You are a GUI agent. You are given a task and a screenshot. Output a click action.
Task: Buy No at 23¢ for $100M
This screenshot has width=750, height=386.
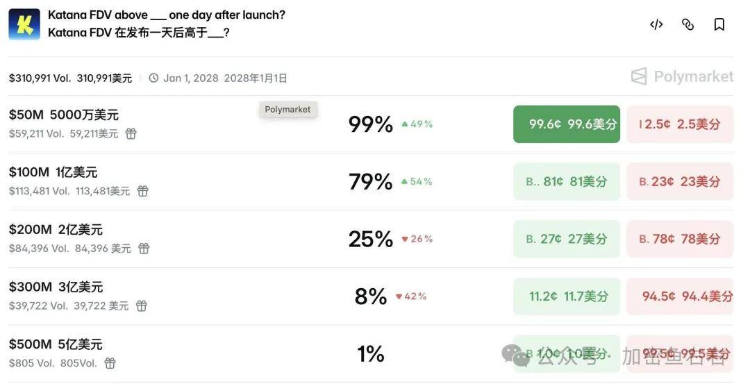coord(680,182)
